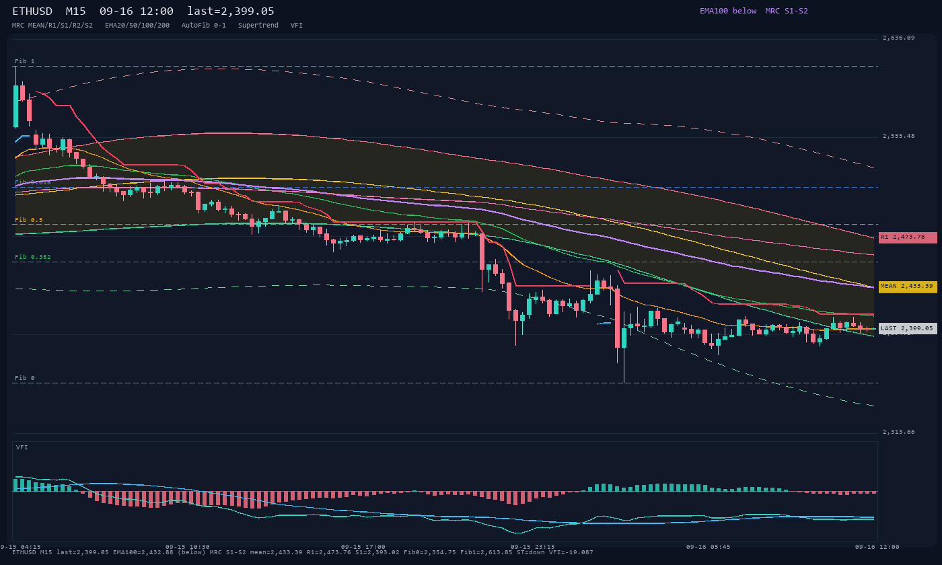Click the 09-15 17:00 time axis label
The height and width of the screenshot is (565, 942).
point(363,547)
